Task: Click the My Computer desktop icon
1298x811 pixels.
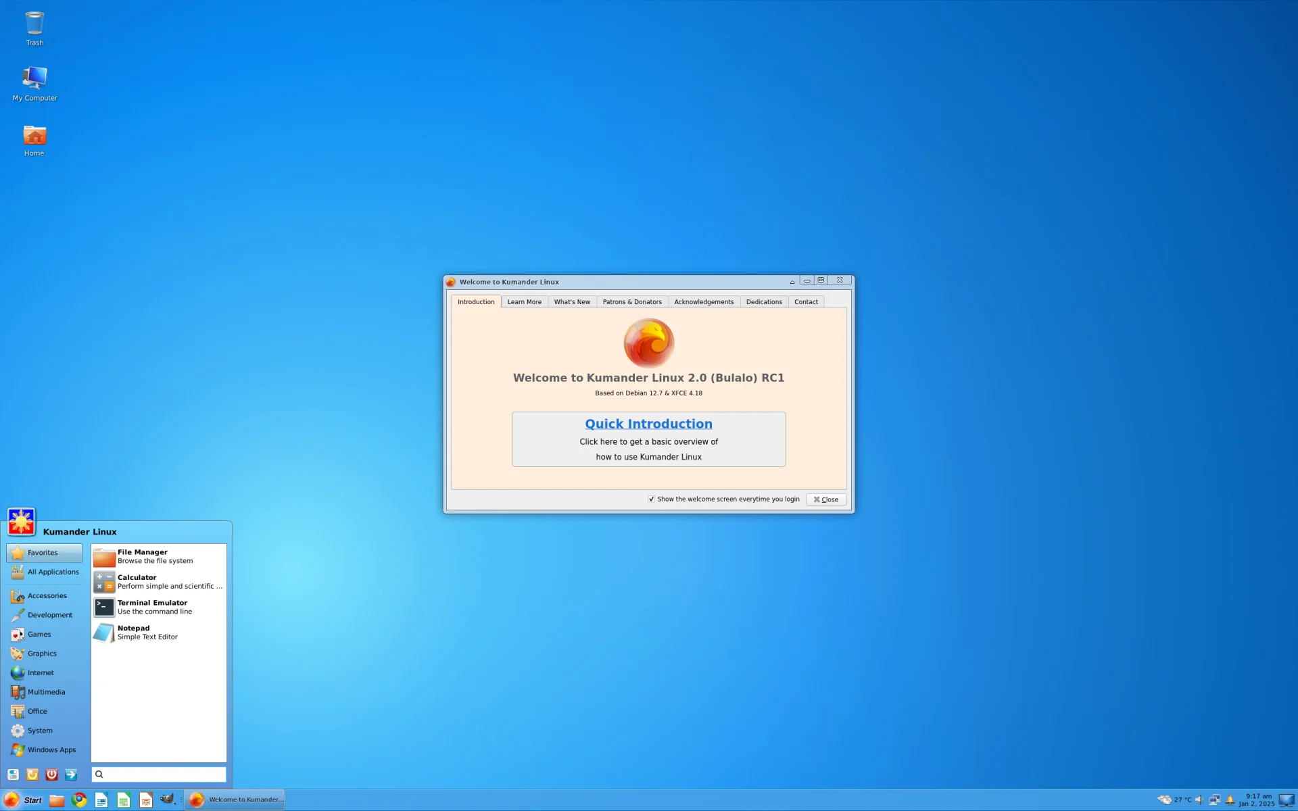Action: click(34, 83)
